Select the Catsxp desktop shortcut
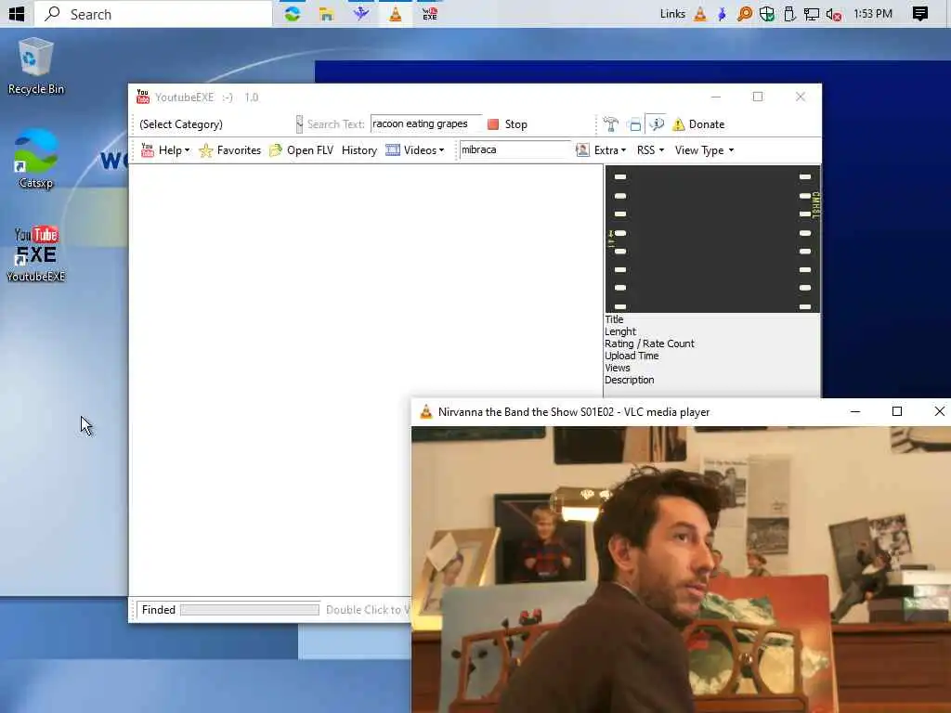 [36, 159]
